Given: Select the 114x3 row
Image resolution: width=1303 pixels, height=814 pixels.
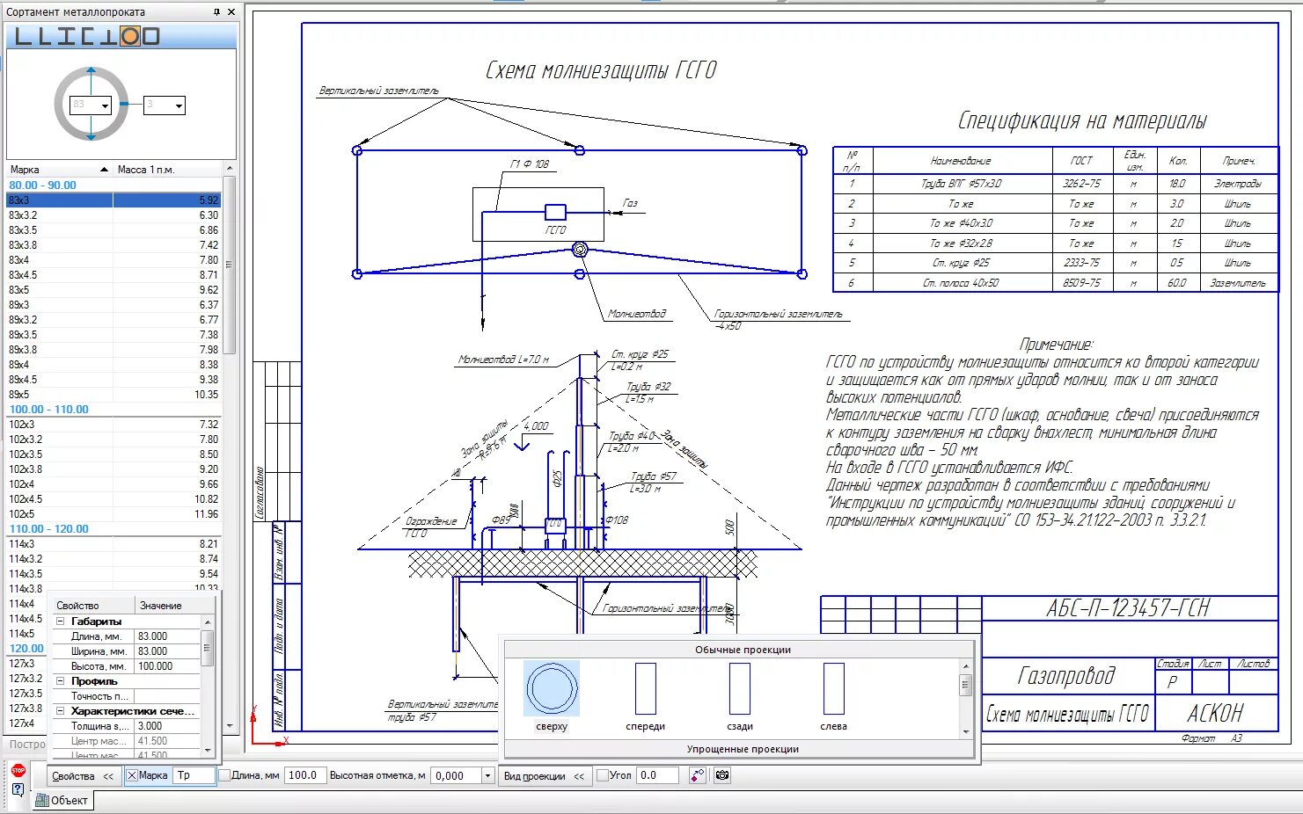Looking at the screenshot, I should 113,544.
